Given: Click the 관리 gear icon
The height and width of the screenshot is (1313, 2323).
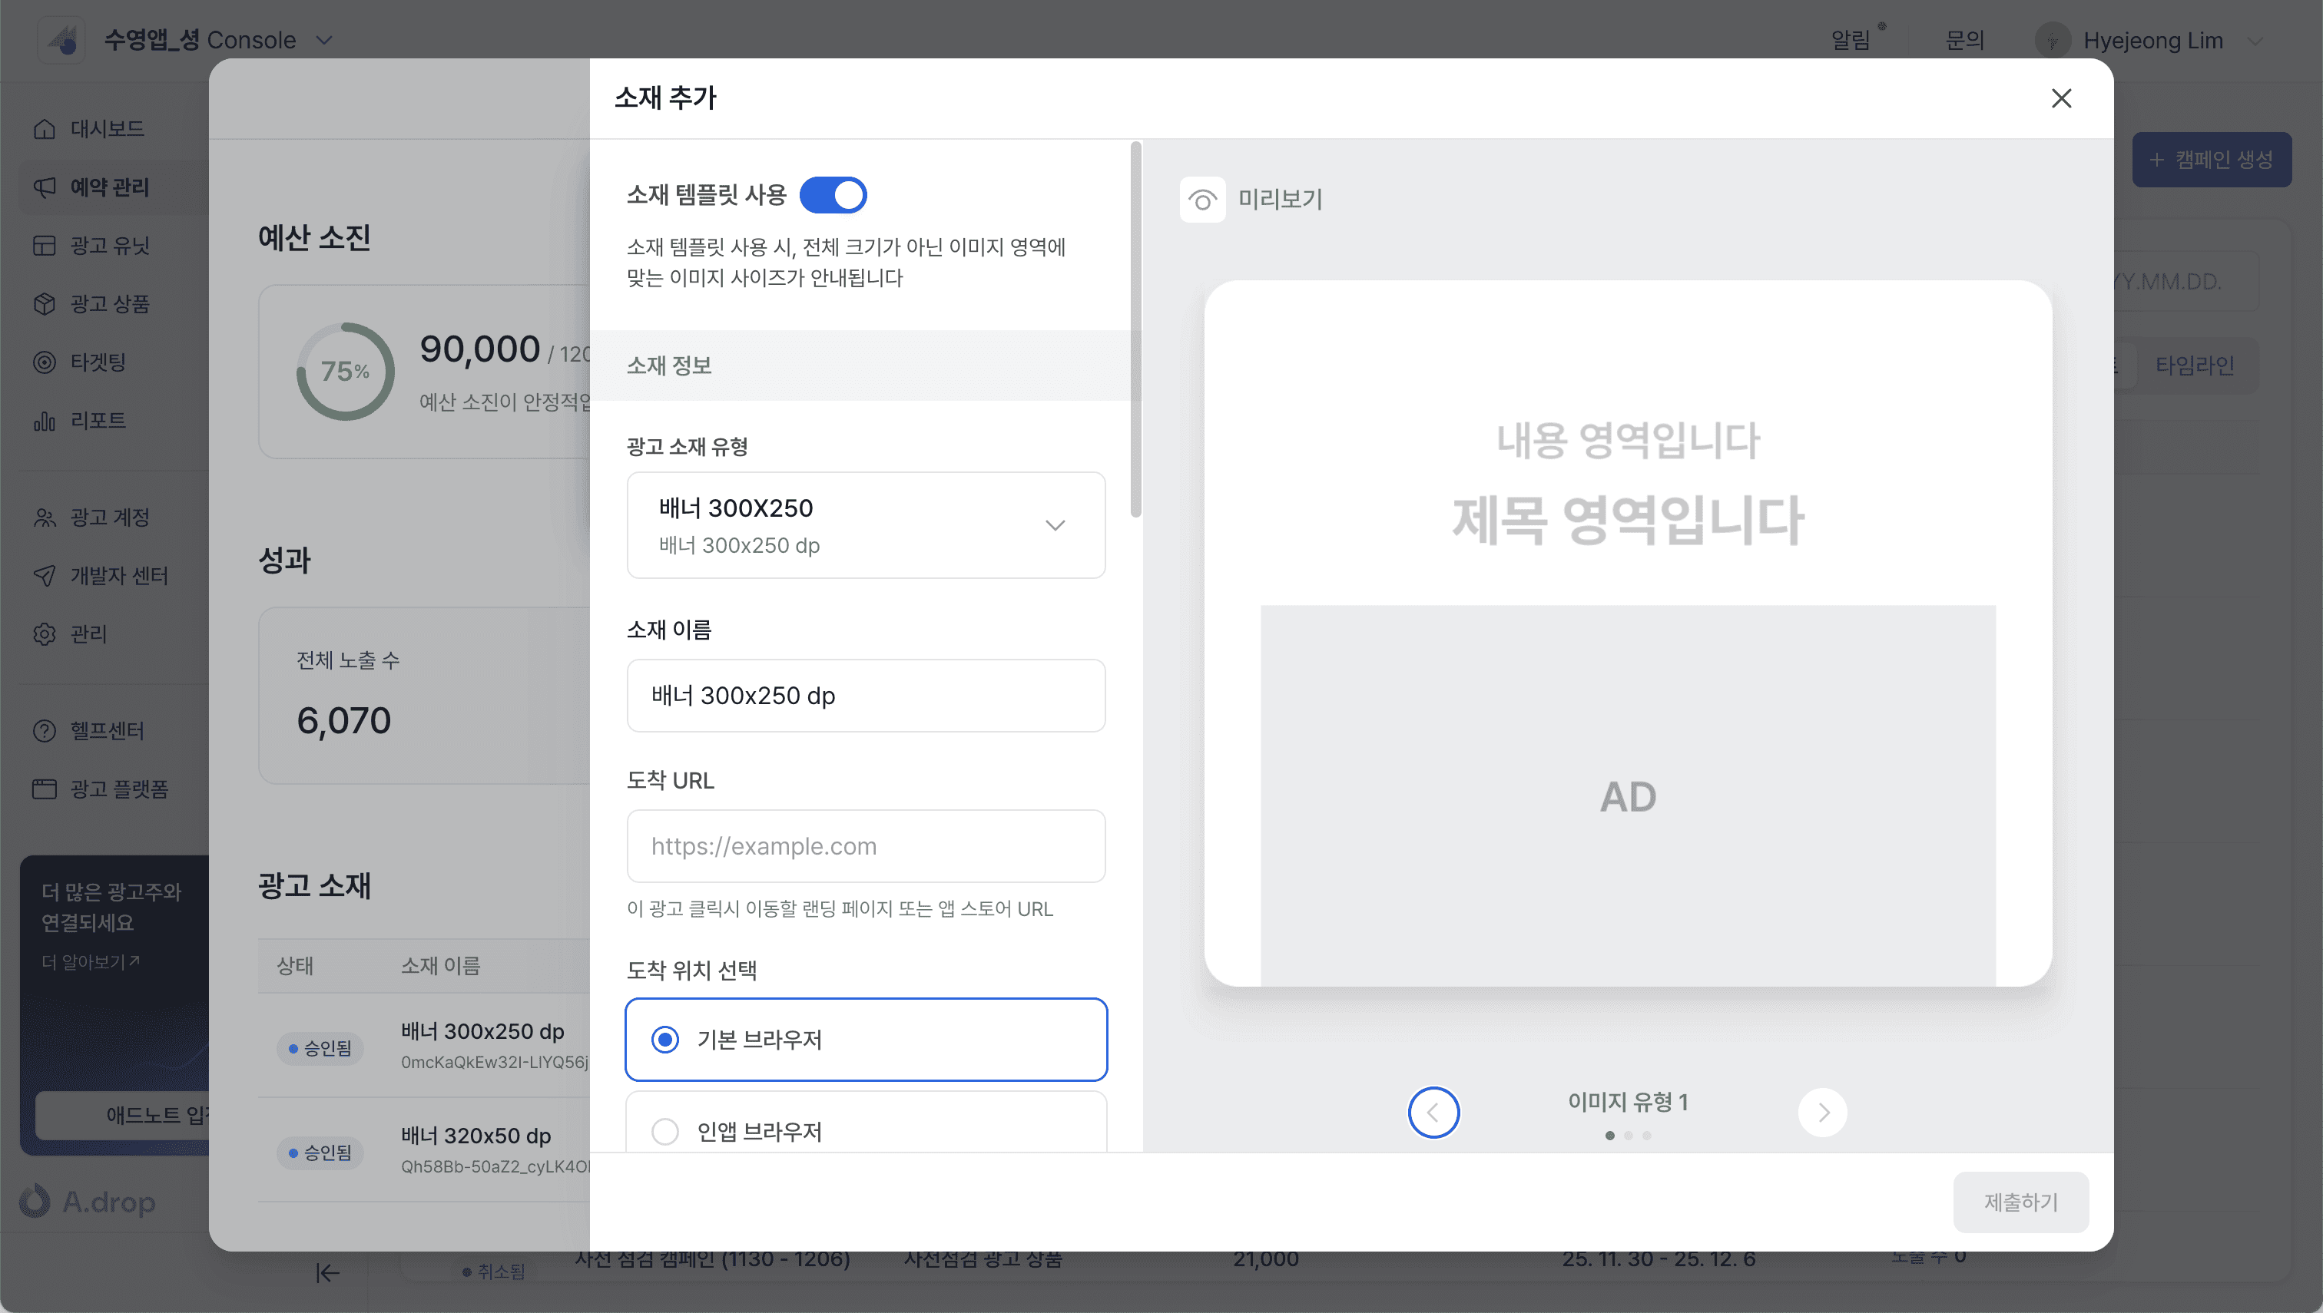Looking at the screenshot, I should [x=45, y=634].
